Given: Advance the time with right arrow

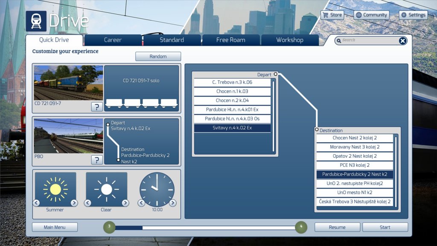Looking at the screenshot, I should 172,203.
